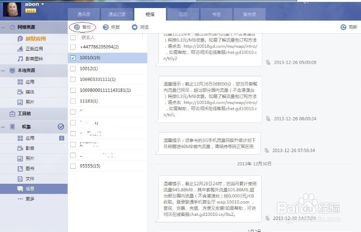
Task: Open 更多 more entry
Action: pyautogui.click(x=34, y=199)
